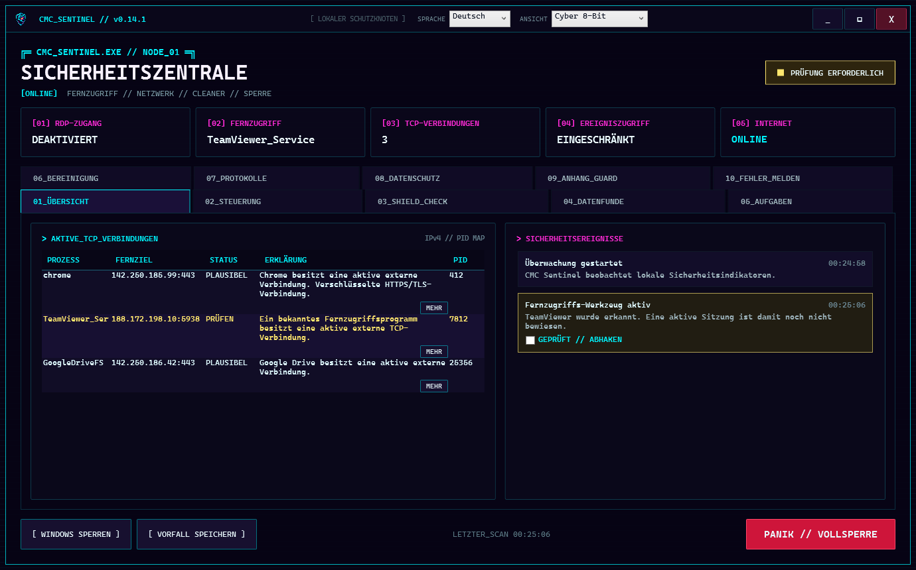916x570 pixels.
Task: Expand MEHR details for GoogleDriveFS connection
Action: (434, 386)
